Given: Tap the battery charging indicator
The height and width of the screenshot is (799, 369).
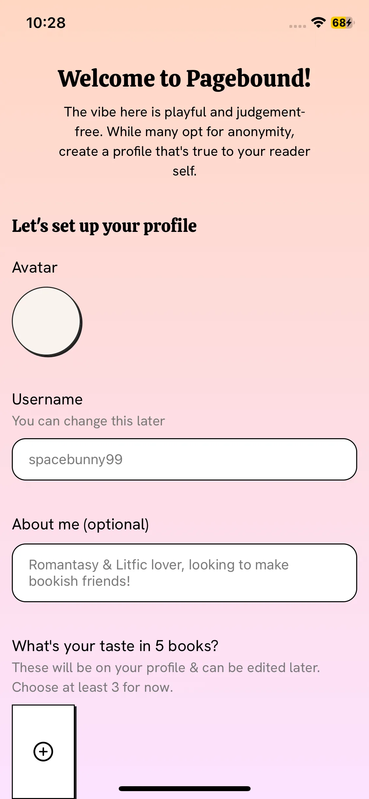Looking at the screenshot, I should [342, 23].
